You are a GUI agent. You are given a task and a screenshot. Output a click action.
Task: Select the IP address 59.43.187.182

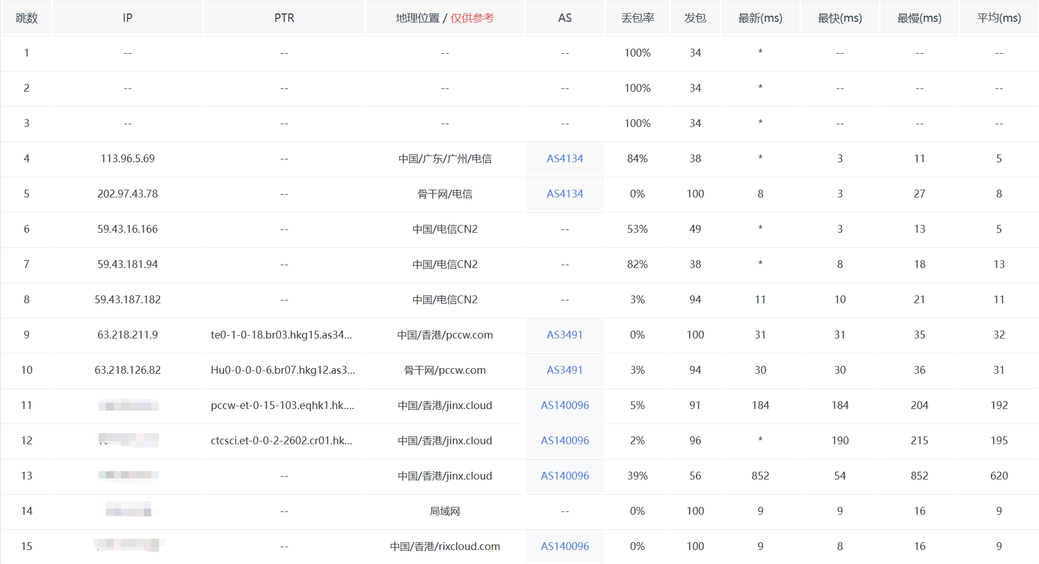coord(128,299)
